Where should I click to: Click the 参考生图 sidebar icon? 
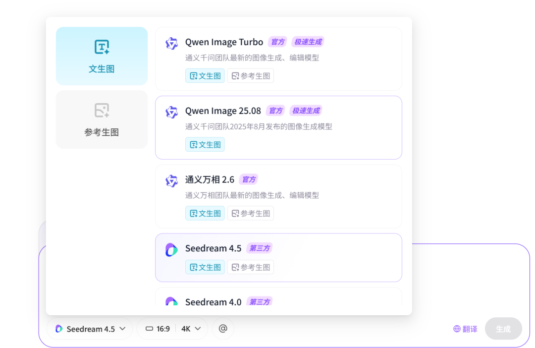(101, 111)
